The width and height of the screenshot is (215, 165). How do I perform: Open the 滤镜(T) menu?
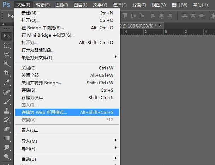(x=139, y=5)
